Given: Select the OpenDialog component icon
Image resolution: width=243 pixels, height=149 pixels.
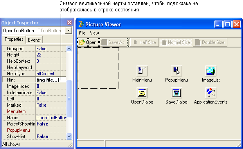Looking at the screenshot, I should [x=142, y=93].
